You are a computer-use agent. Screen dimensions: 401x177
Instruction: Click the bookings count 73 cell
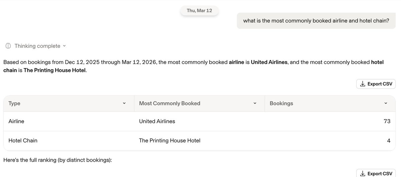pyautogui.click(x=387, y=121)
